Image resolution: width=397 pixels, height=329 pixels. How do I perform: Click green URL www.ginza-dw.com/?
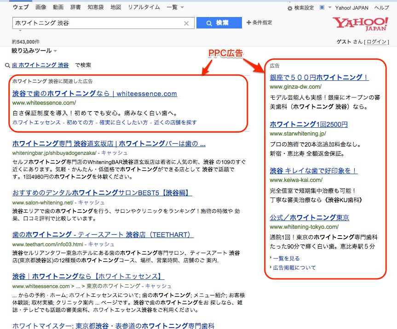295,87
